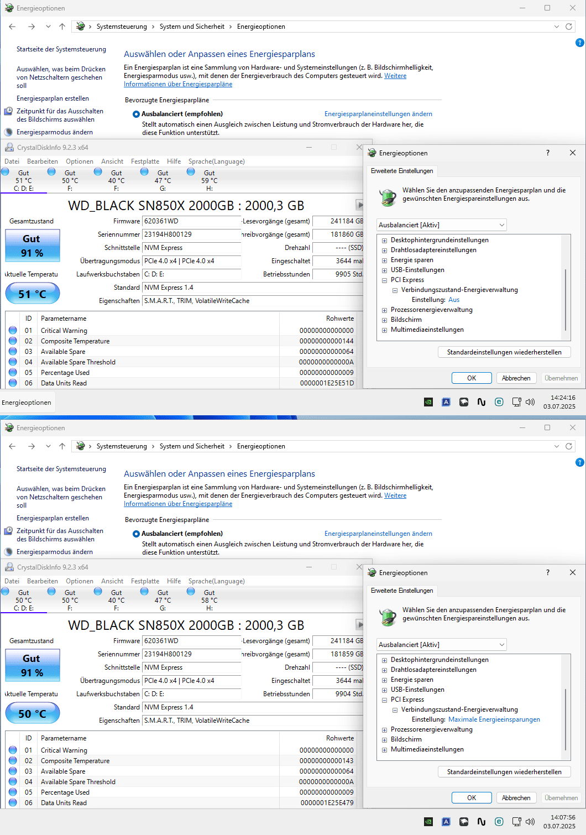The height and width of the screenshot is (835, 586).
Task: Click raw value '0000001E25E51D'
Action: pyautogui.click(x=327, y=383)
